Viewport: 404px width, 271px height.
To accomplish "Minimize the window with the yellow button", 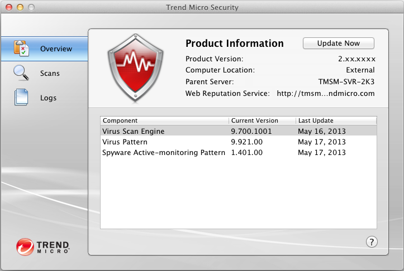I will pyautogui.click(x=20, y=8).
